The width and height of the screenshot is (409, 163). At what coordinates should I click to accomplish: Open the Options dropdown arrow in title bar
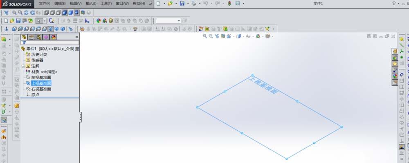[243, 3]
